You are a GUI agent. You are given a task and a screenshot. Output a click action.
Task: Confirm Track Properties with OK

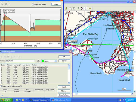click(64, 57)
